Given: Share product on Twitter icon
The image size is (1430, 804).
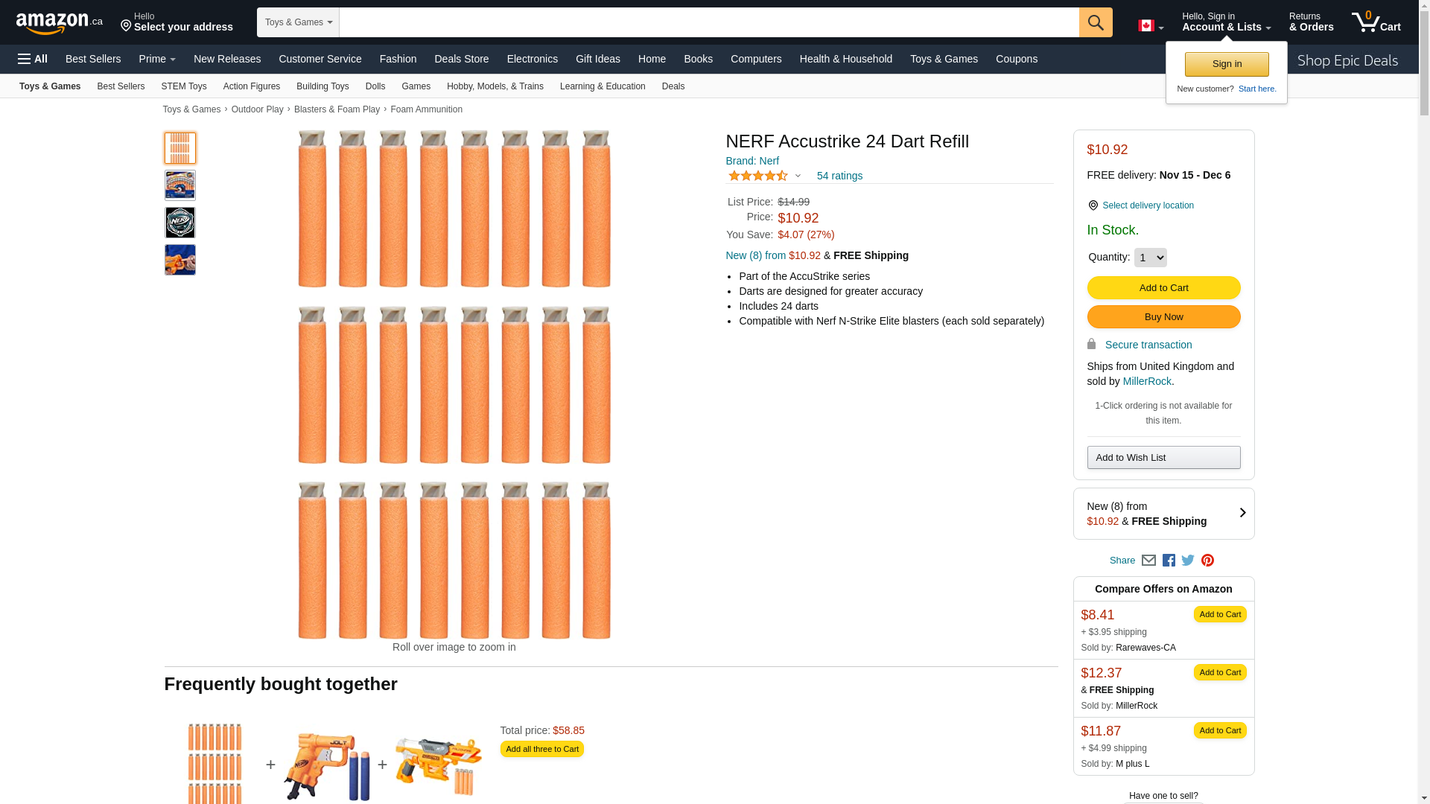Looking at the screenshot, I should point(1188,561).
